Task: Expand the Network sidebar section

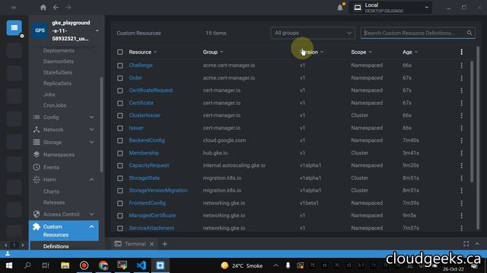Action: click(x=91, y=130)
